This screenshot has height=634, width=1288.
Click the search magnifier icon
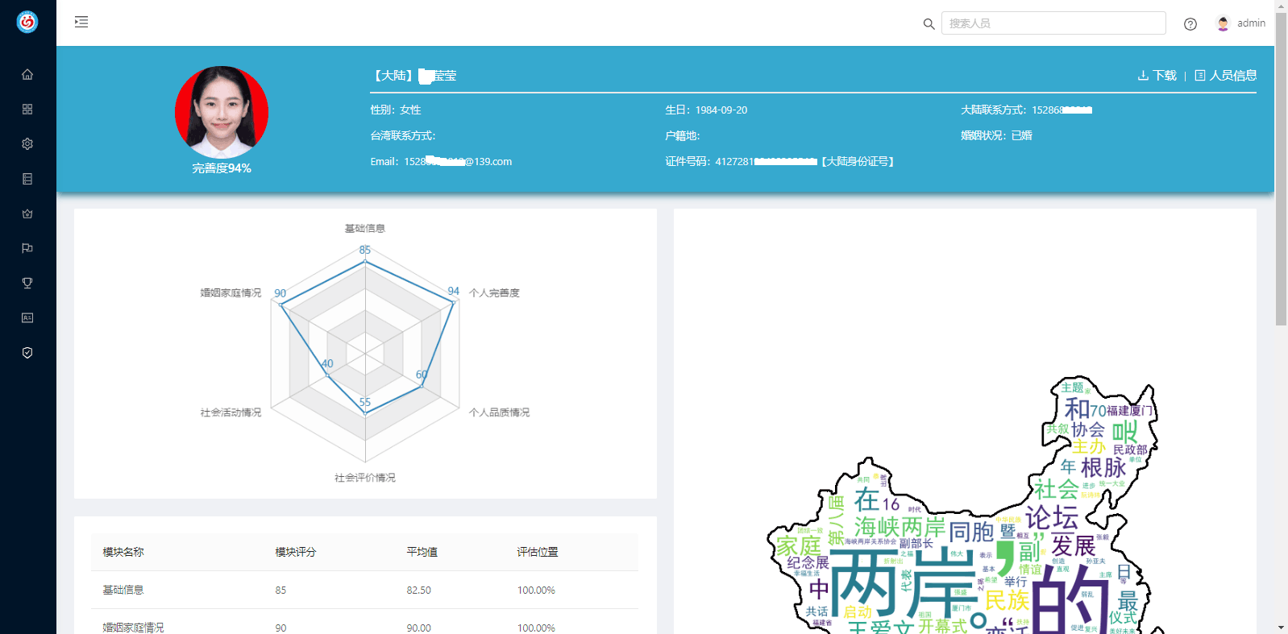pyautogui.click(x=929, y=24)
